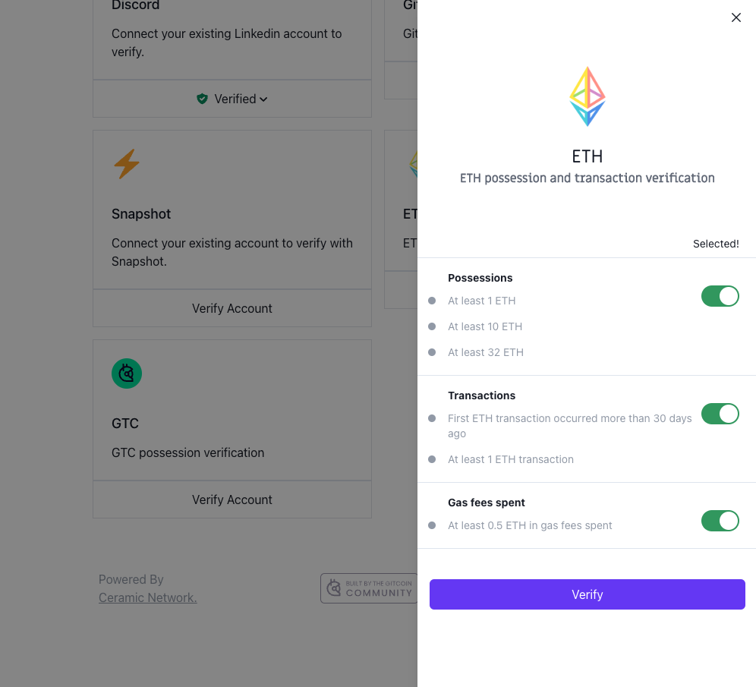
Task: Close the ETH verification side panel
Action: coord(736,17)
